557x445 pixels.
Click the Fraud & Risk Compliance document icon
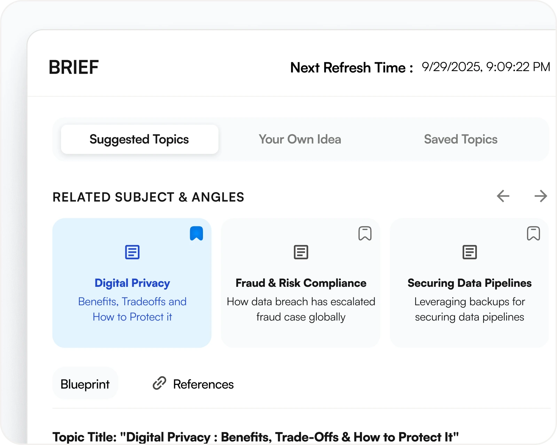click(x=301, y=252)
